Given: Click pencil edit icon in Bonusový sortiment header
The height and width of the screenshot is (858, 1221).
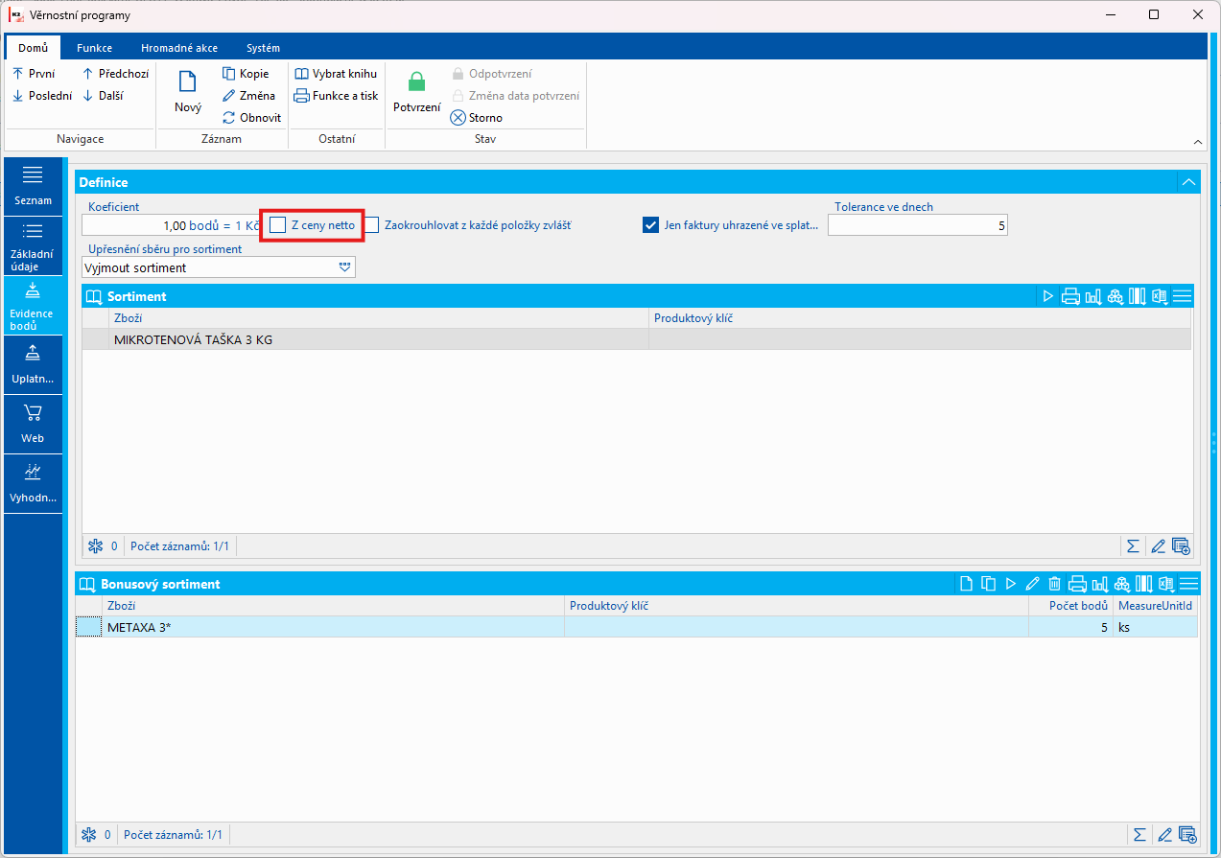Looking at the screenshot, I should click(x=1032, y=583).
